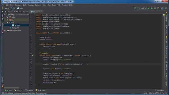Open the VCS menu
Image resolution: width=169 pixels, height=95 pixels.
pyautogui.click(x=59, y=5)
